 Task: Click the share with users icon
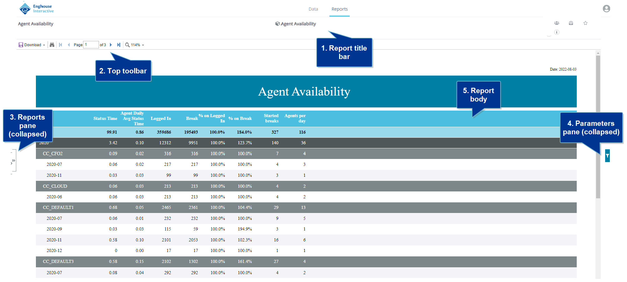(x=557, y=23)
